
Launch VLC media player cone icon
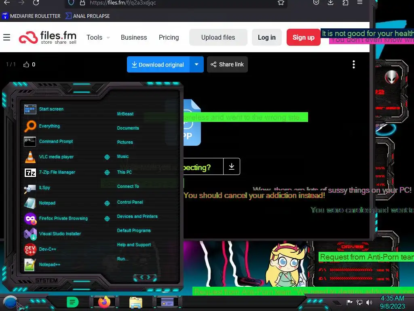(30, 157)
